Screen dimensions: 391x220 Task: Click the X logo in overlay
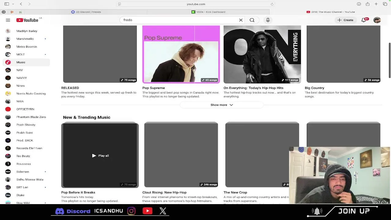click(x=163, y=211)
